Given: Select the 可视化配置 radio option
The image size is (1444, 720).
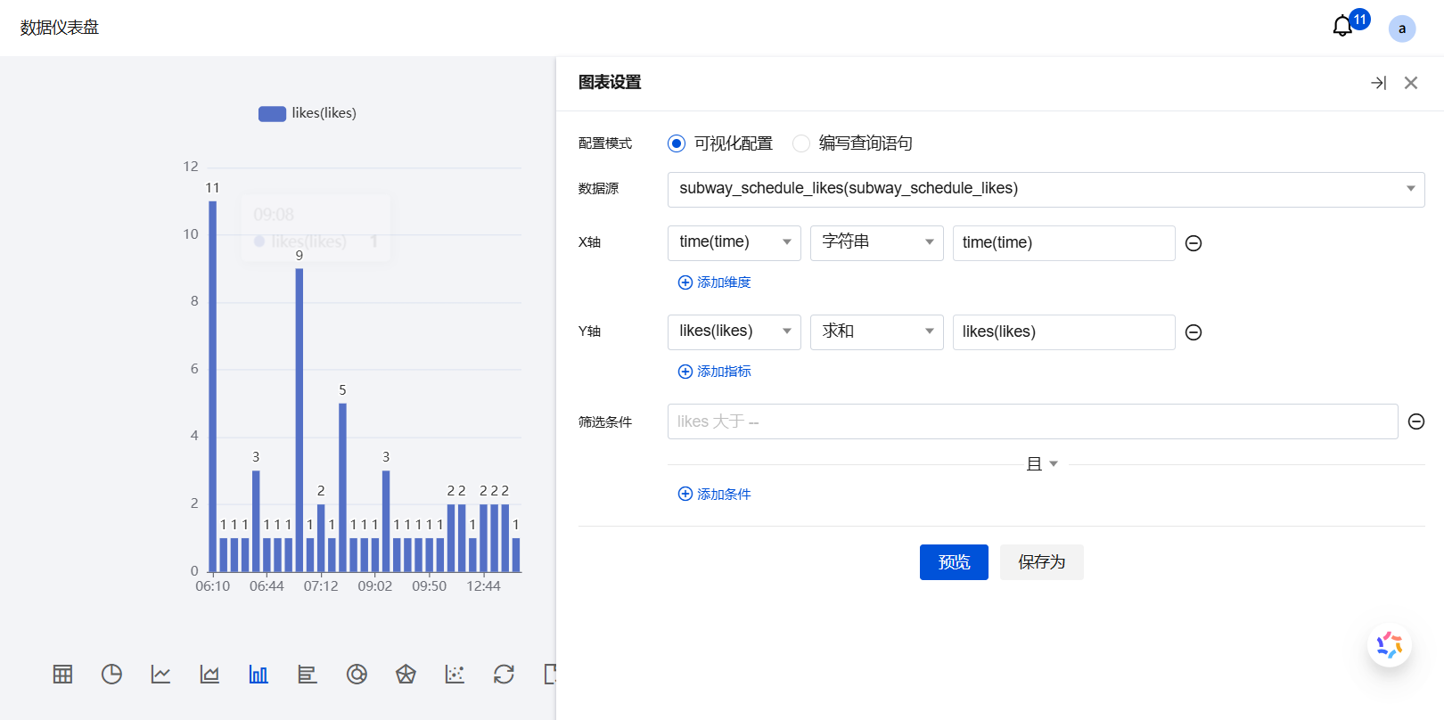Looking at the screenshot, I should (x=677, y=143).
